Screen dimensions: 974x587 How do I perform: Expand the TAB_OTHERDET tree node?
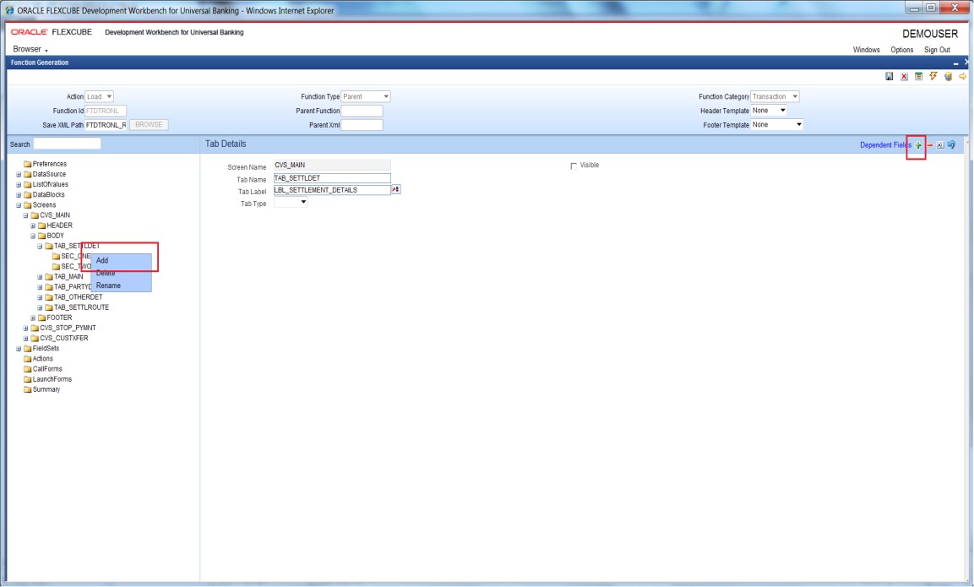point(40,297)
